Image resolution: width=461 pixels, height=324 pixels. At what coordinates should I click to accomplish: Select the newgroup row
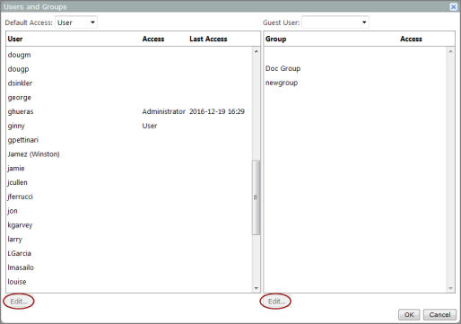coord(355,83)
